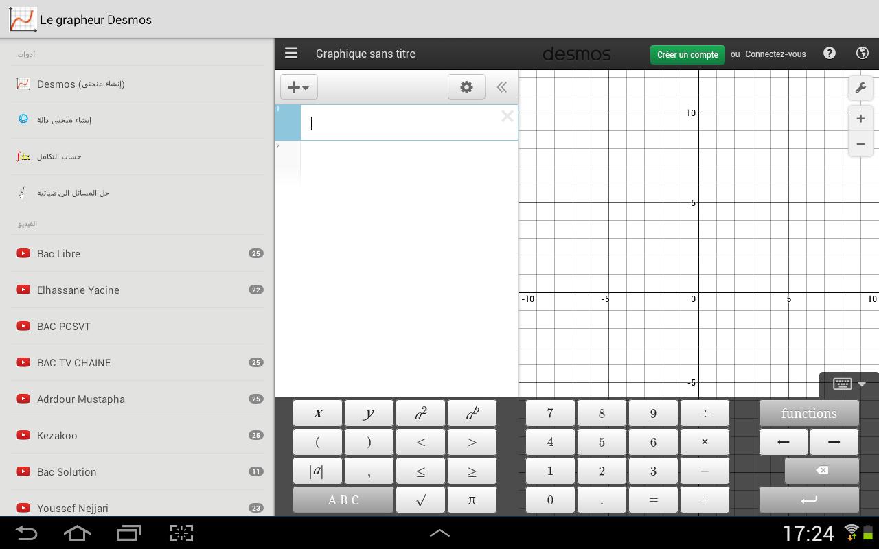Tap the screenshot capture icon in navigation bar

[x=181, y=533]
